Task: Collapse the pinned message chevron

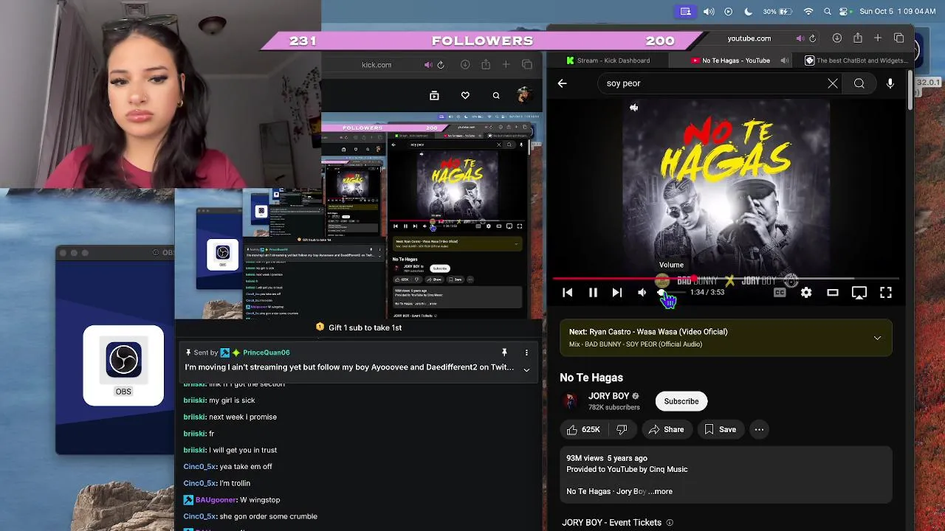Action: [526, 369]
